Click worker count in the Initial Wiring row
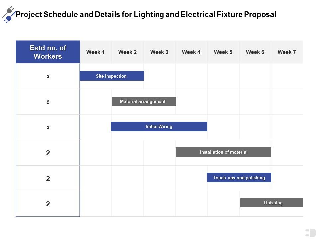 (x=48, y=127)
